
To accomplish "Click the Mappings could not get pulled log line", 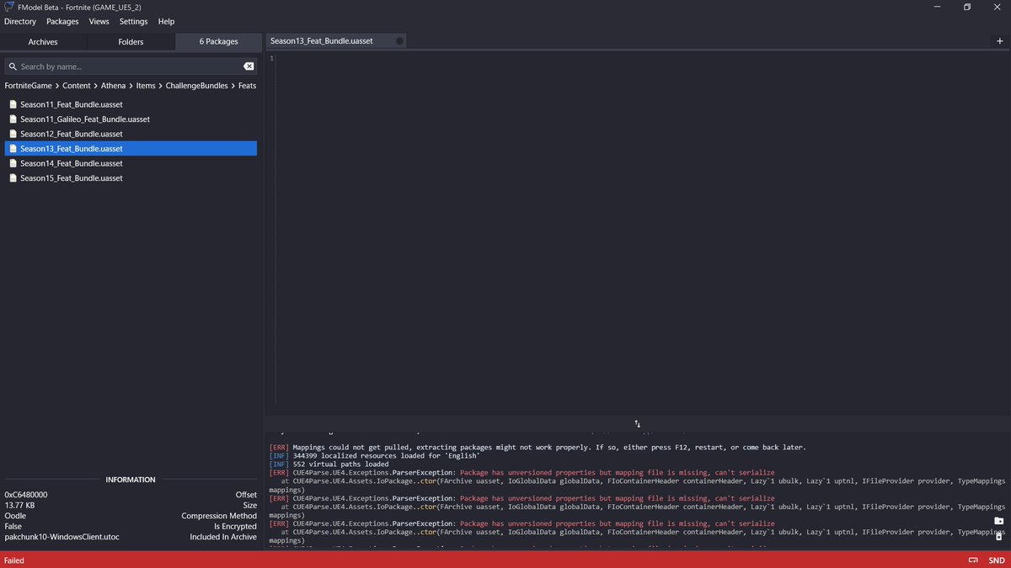I will click(x=537, y=448).
